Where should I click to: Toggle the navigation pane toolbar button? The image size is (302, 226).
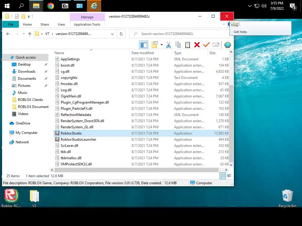pos(144,45)
